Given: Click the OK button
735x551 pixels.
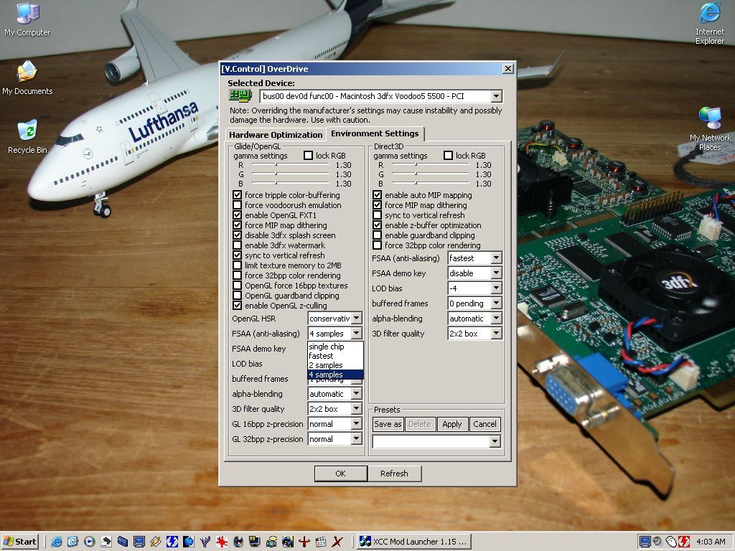Looking at the screenshot, I should tap(341, 474).
